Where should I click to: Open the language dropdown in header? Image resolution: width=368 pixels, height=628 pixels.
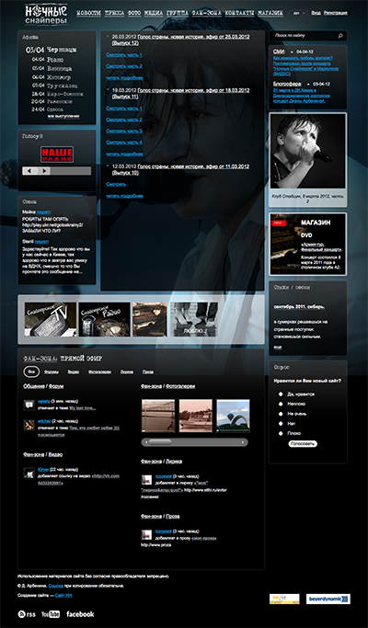point(298,13)
